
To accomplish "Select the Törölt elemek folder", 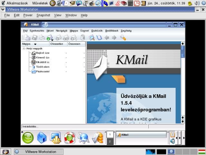I will pos(42,67).
